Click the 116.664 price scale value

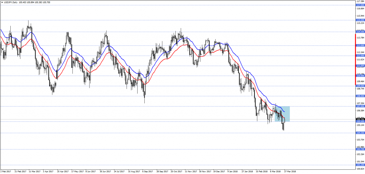(360, 9)
